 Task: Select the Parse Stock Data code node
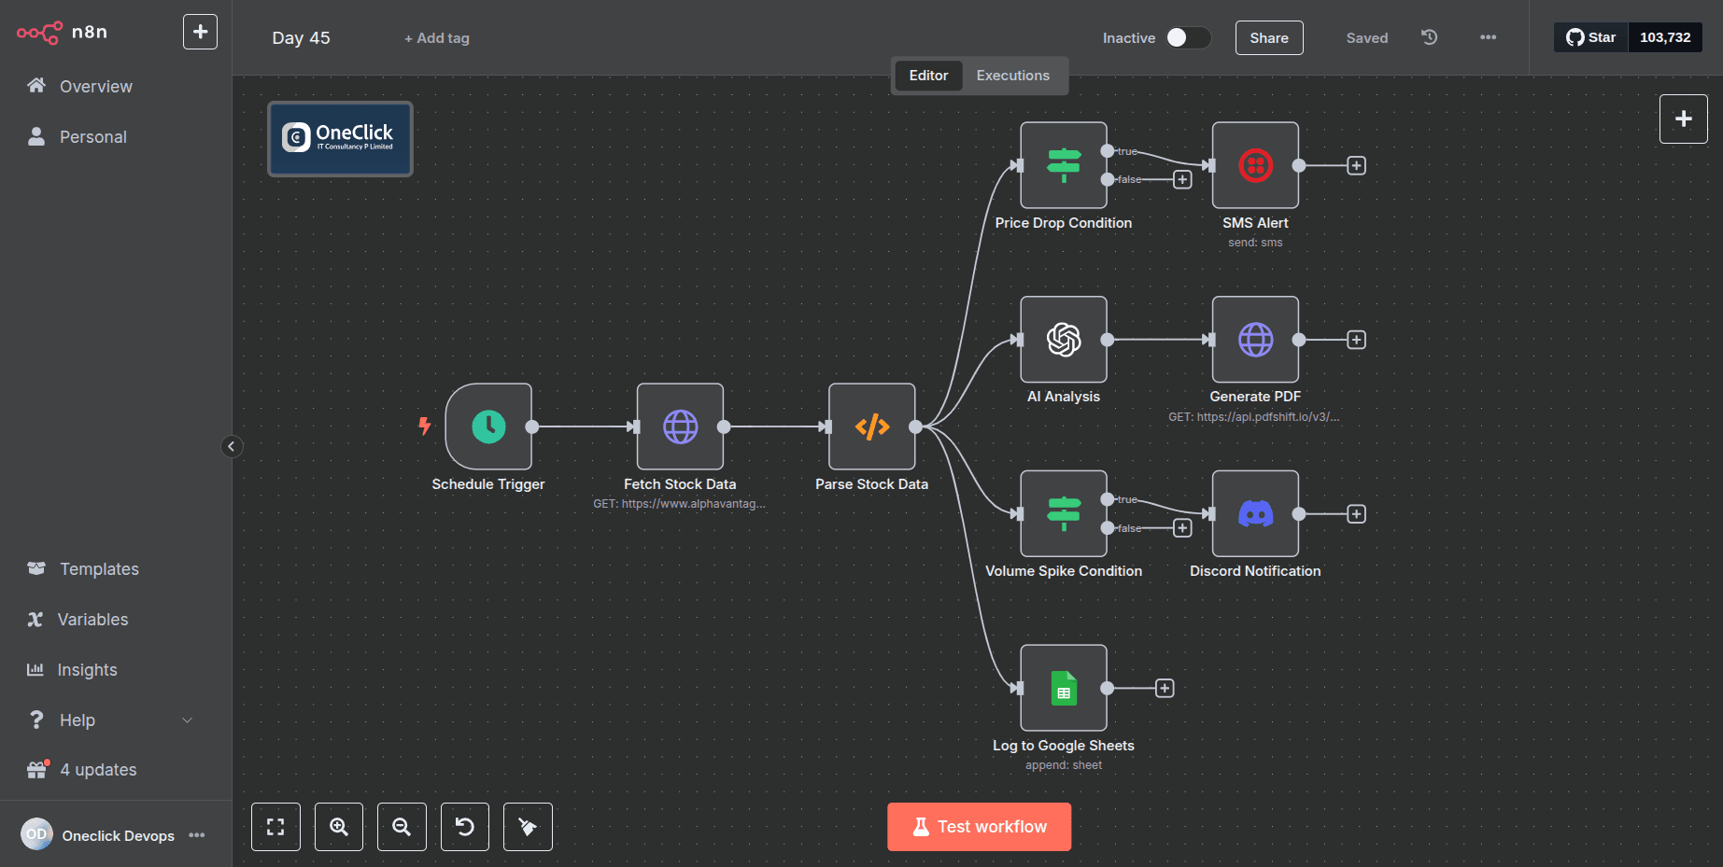[871, 427]
